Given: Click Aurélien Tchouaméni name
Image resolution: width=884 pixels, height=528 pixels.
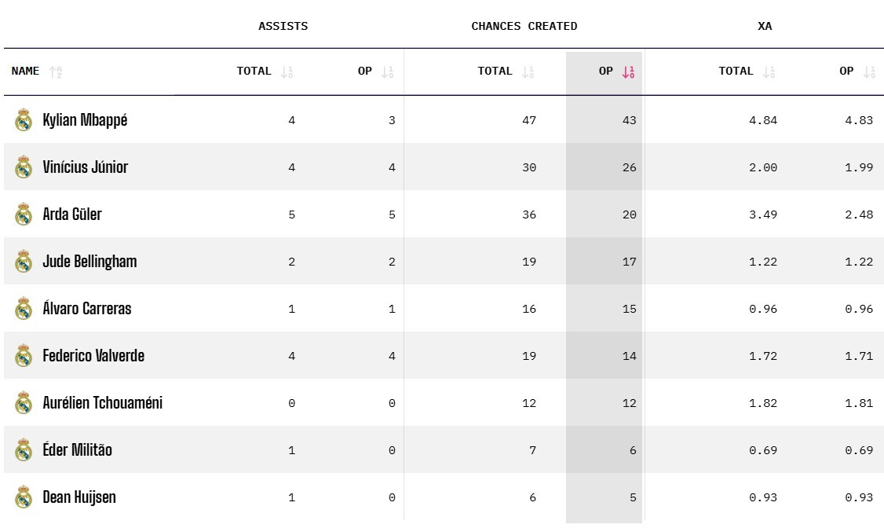Looking at the screenshot, I should coord(102,403).
